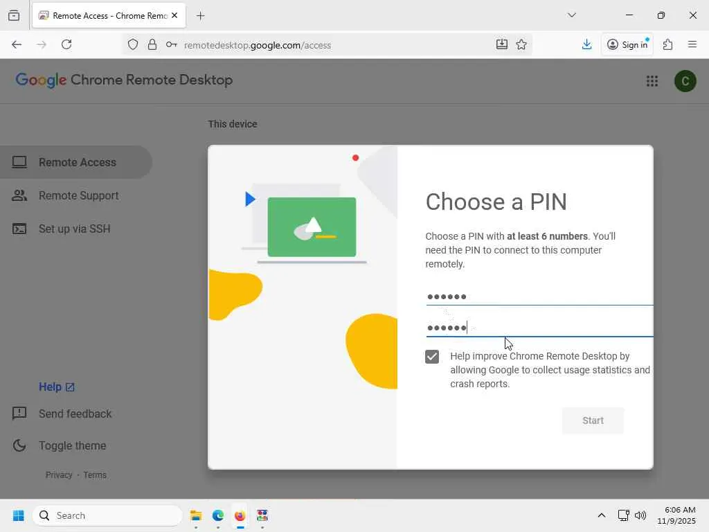This screenshot has height=532, width=709.
Task: Click the network tray icon
Action: [x=624, y=515]
